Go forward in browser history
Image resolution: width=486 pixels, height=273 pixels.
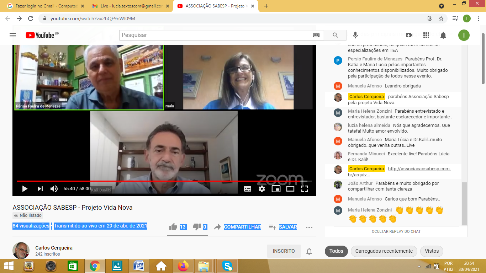19,18
